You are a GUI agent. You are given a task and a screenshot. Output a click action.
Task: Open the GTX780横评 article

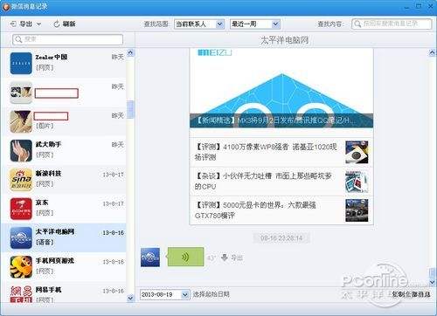[281, 210]
